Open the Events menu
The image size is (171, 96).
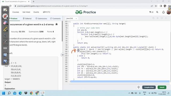coord(36,12)
